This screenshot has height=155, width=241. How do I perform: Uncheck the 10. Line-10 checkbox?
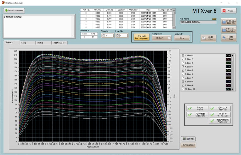click(183, 89)
